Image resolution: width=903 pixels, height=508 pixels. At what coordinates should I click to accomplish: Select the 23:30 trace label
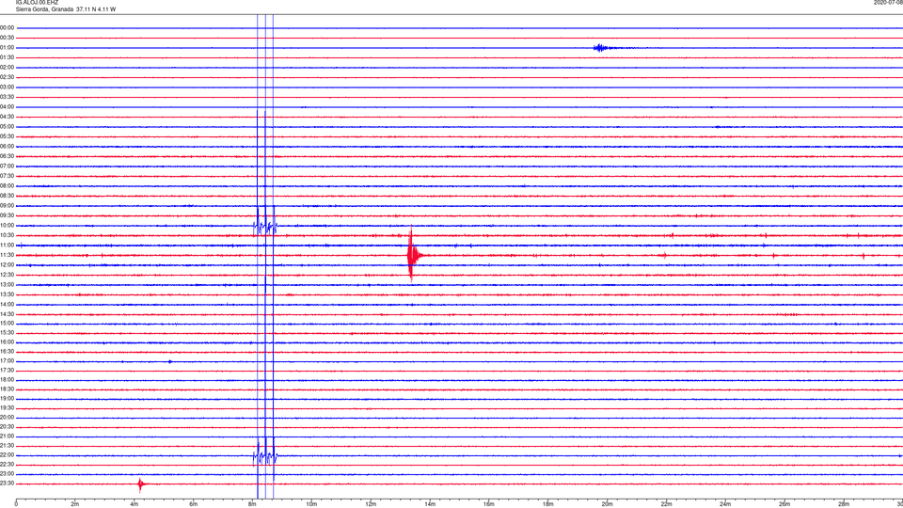[x=8, y=484]
